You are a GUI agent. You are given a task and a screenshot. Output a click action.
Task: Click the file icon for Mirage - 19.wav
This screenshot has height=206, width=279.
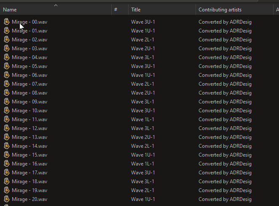[x=7, y=190]
